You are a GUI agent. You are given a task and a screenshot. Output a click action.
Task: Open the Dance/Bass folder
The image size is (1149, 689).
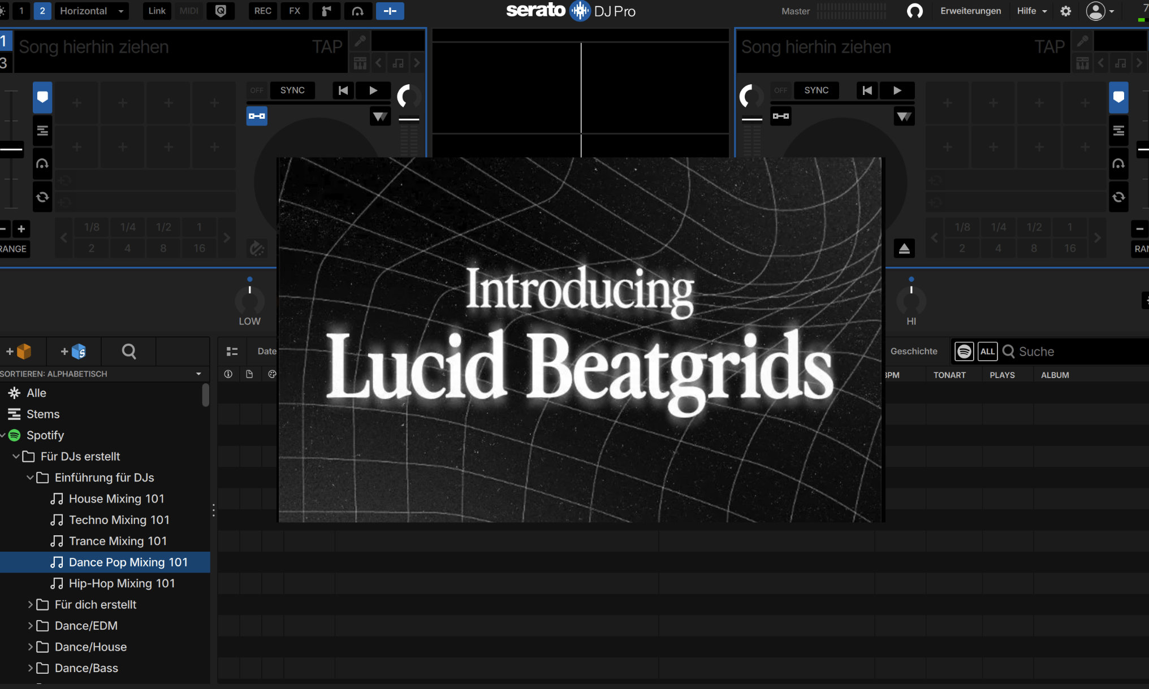pos(87,668)
